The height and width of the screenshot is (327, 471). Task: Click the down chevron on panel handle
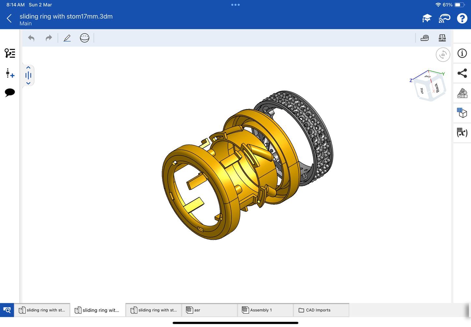point(28,83)
